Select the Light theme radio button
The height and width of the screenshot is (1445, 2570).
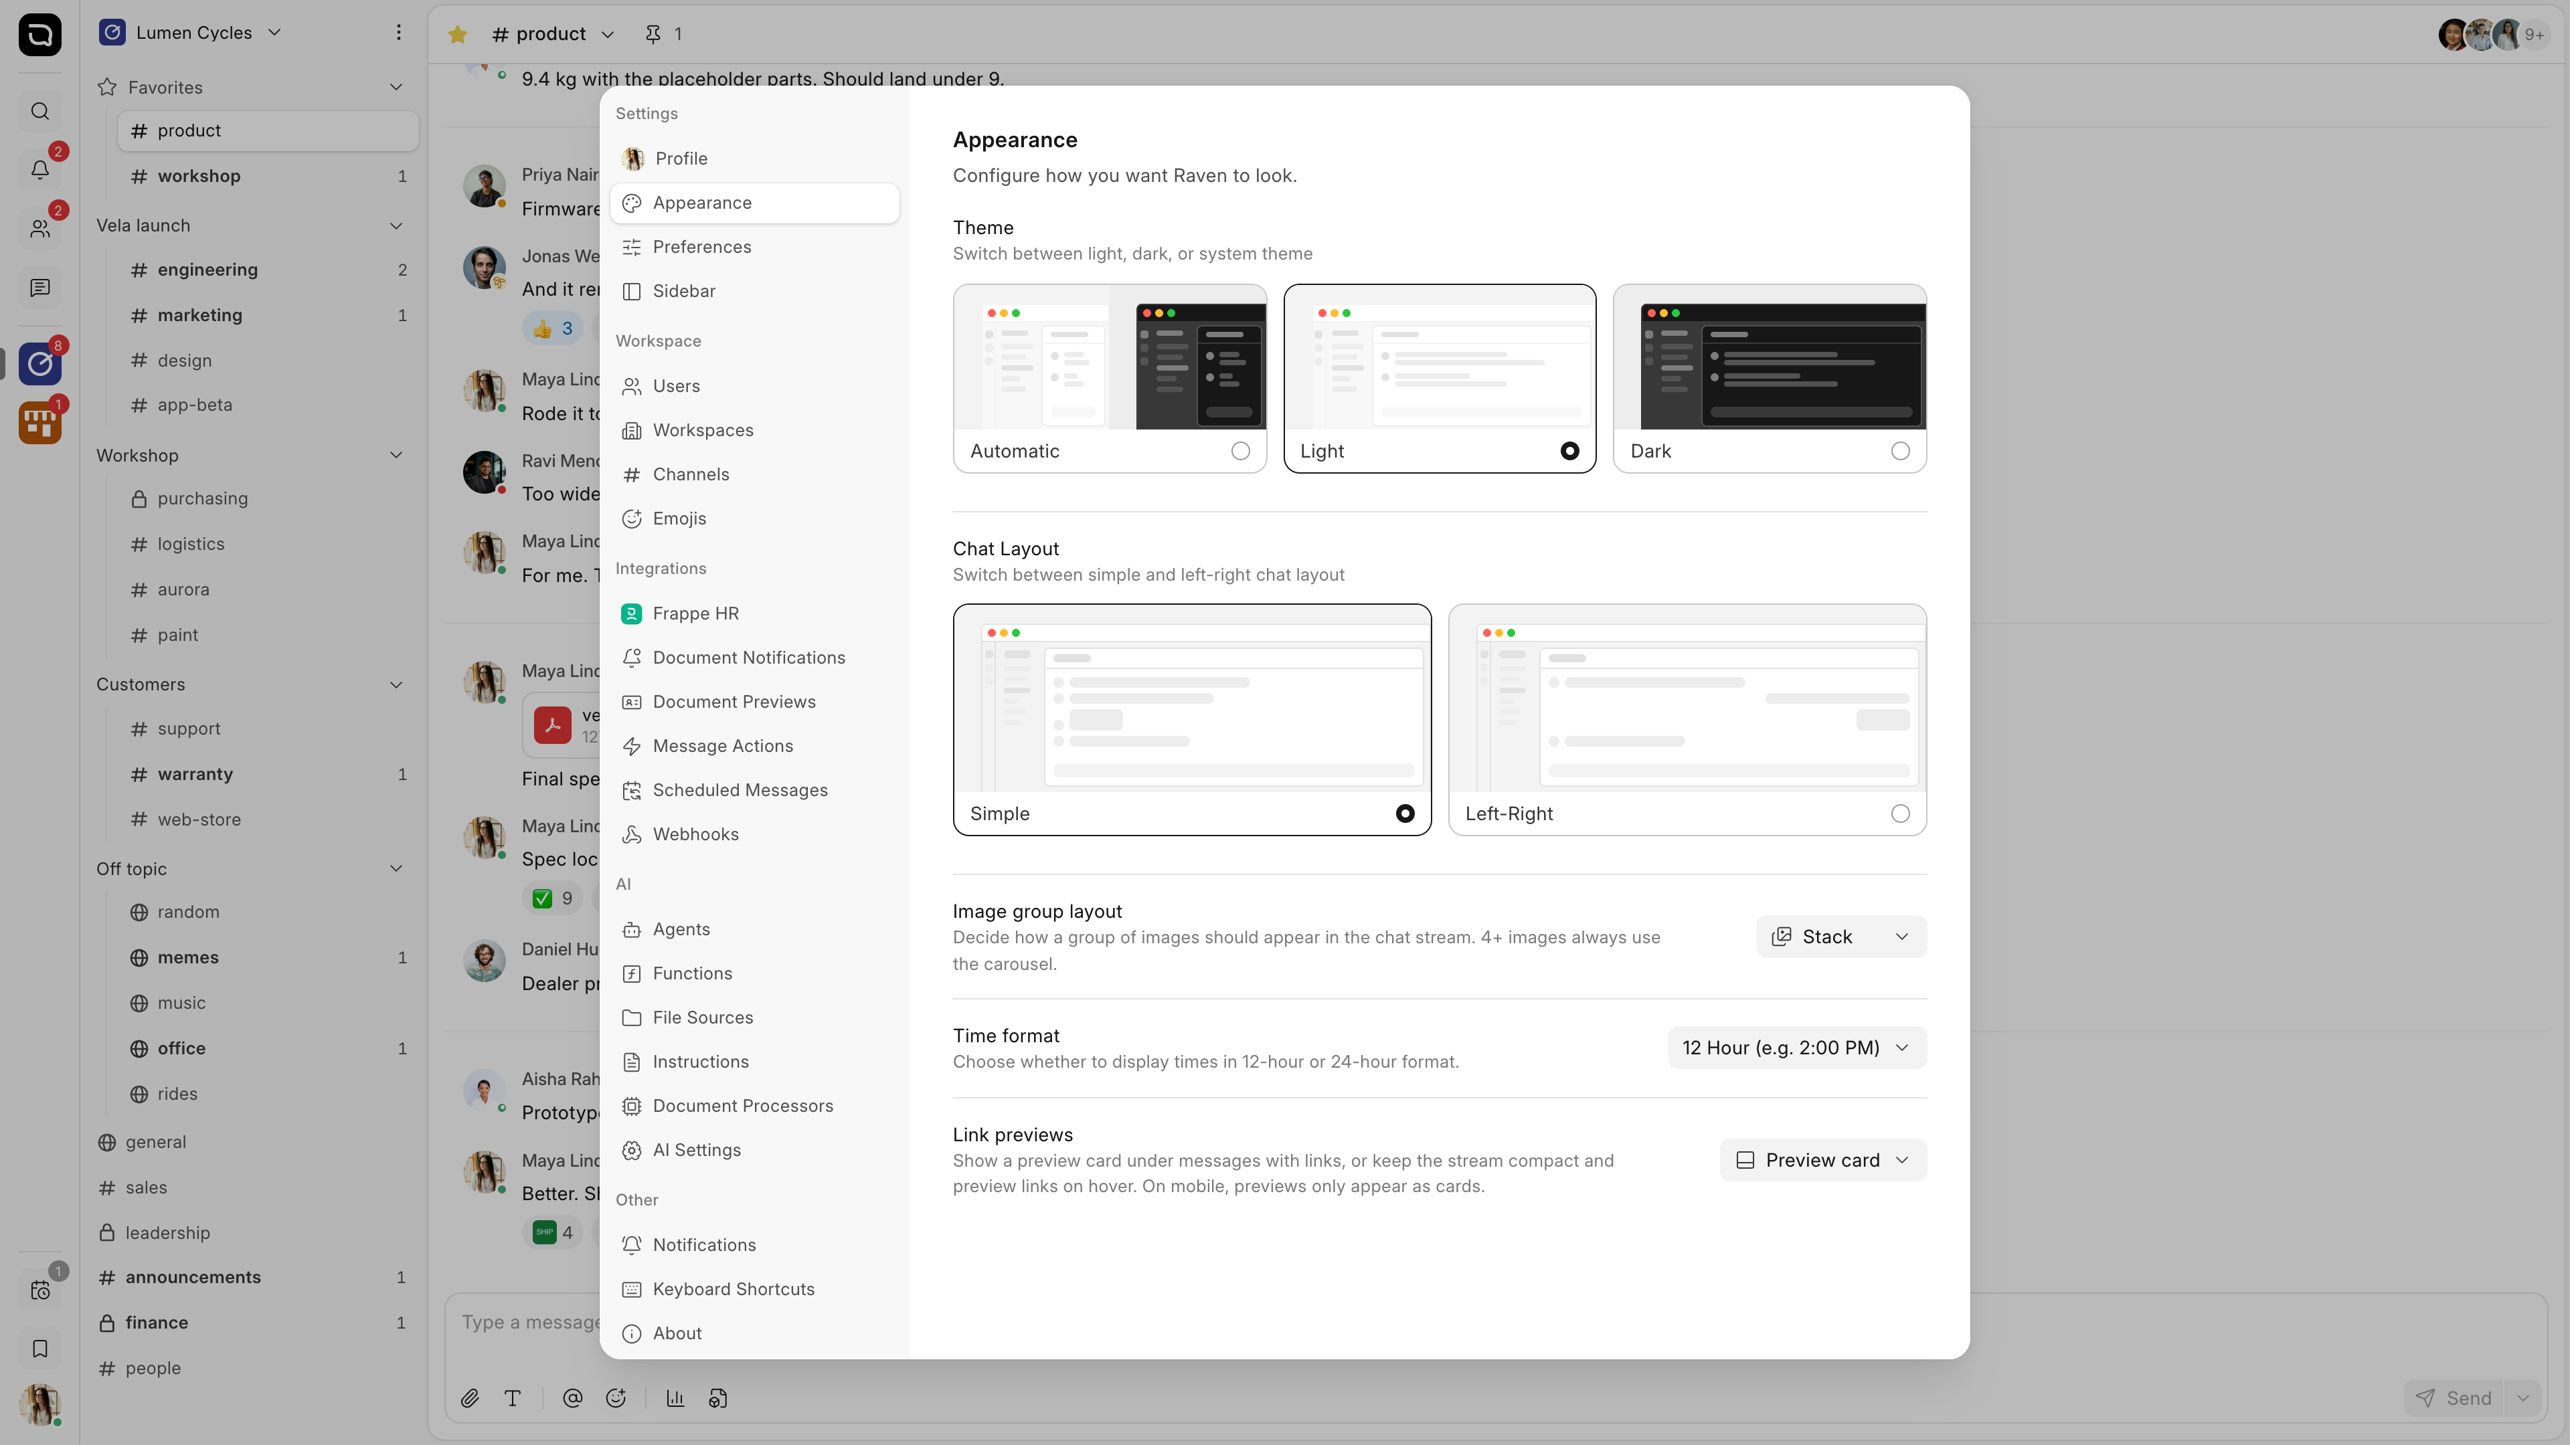pyautogui.click(x=1569, y=451)
